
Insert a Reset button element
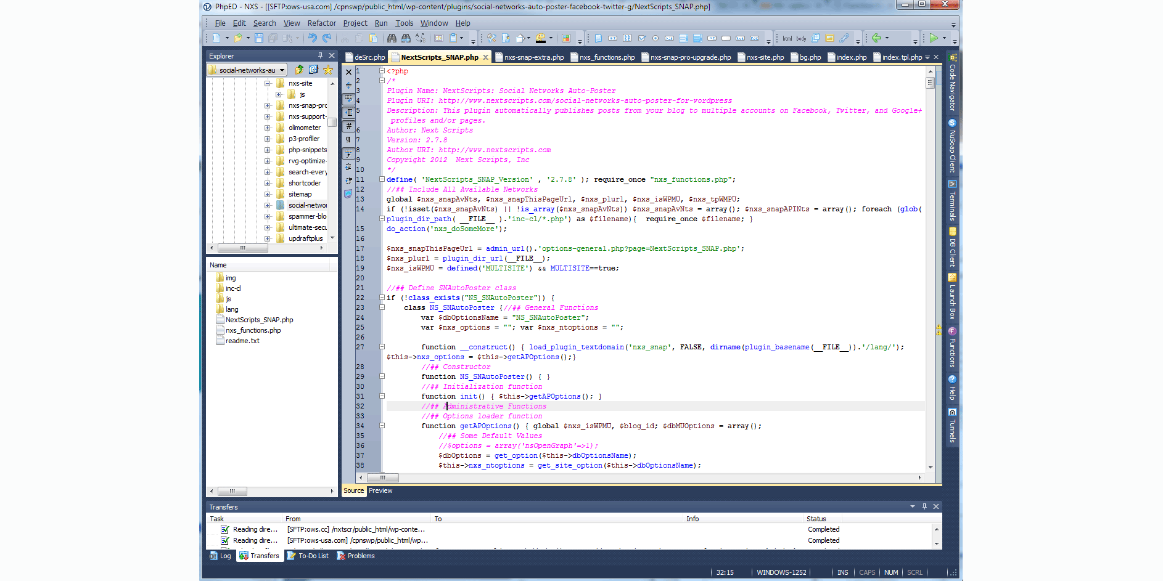pos(754,38)
